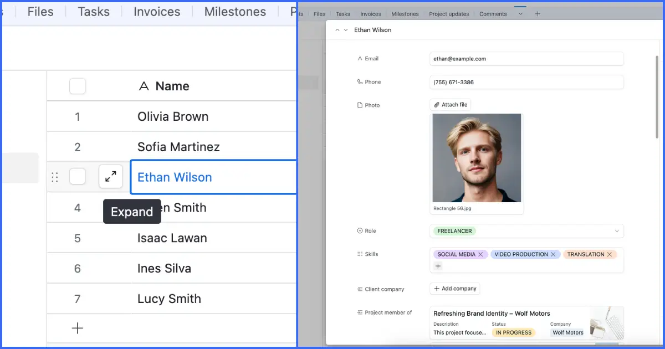Click the Add company button
Screen dimensions: 665x349
(454, 288)
